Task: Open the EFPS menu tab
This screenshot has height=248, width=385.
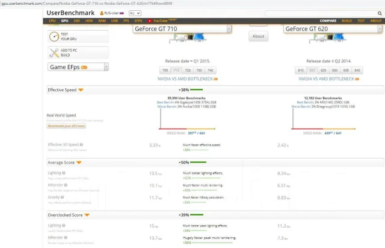Action: (x=138, y=21)
